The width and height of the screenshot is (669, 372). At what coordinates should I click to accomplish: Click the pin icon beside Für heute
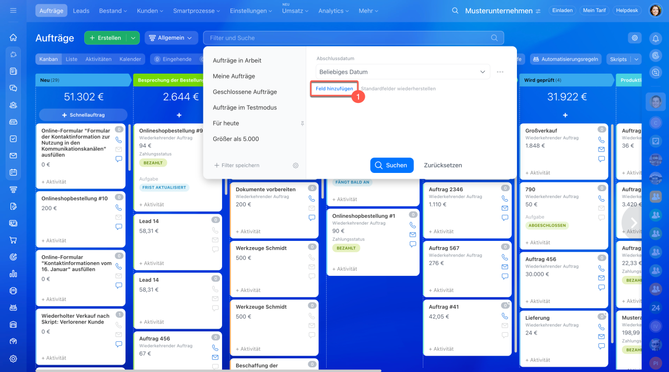tap(302, 123)
